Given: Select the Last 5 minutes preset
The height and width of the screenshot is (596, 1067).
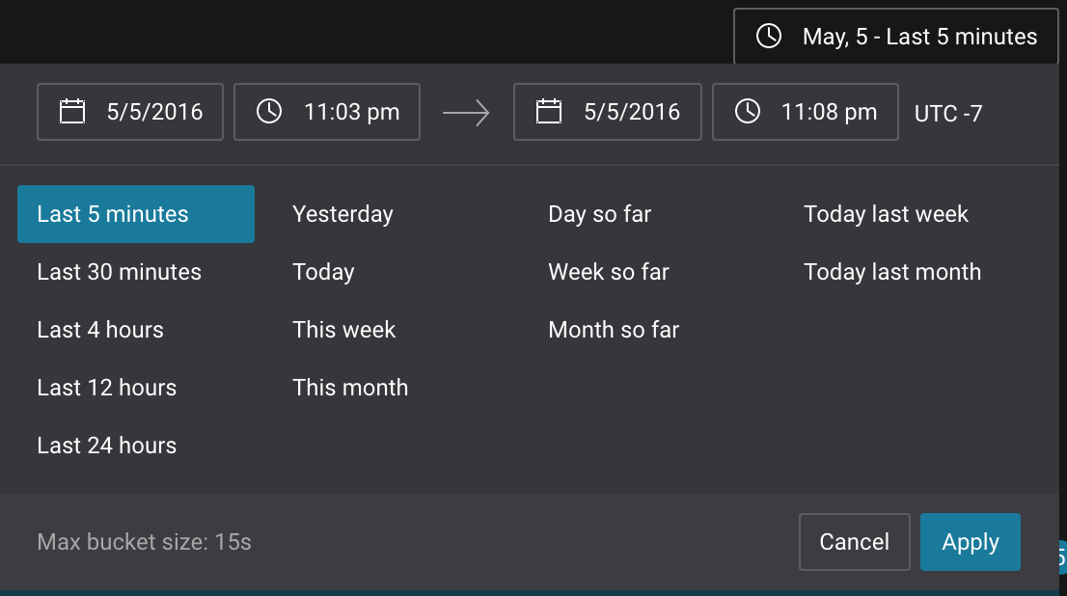Looking at the screenshot, I should coord(136,214).
